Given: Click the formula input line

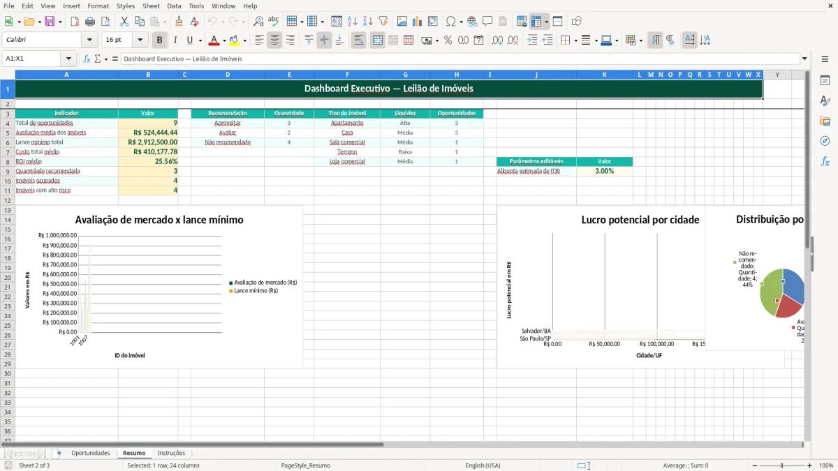Looking at the screenshot, I should [460, 59].
